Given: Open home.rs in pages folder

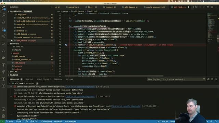Looking at the screenshot, I should [x=18, y=66].
